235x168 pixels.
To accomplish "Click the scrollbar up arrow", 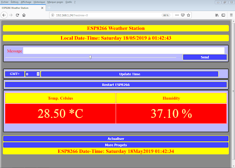I will tap(234, 21).
